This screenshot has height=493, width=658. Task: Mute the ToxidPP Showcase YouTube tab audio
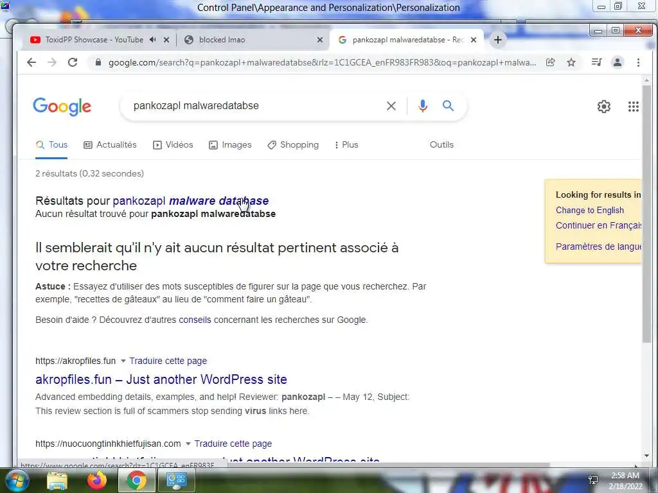pyautogui.click(x=153, y=39)
